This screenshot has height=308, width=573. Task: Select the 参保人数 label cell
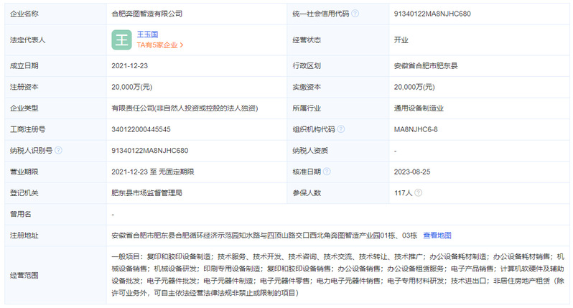[x=338, y=193]
